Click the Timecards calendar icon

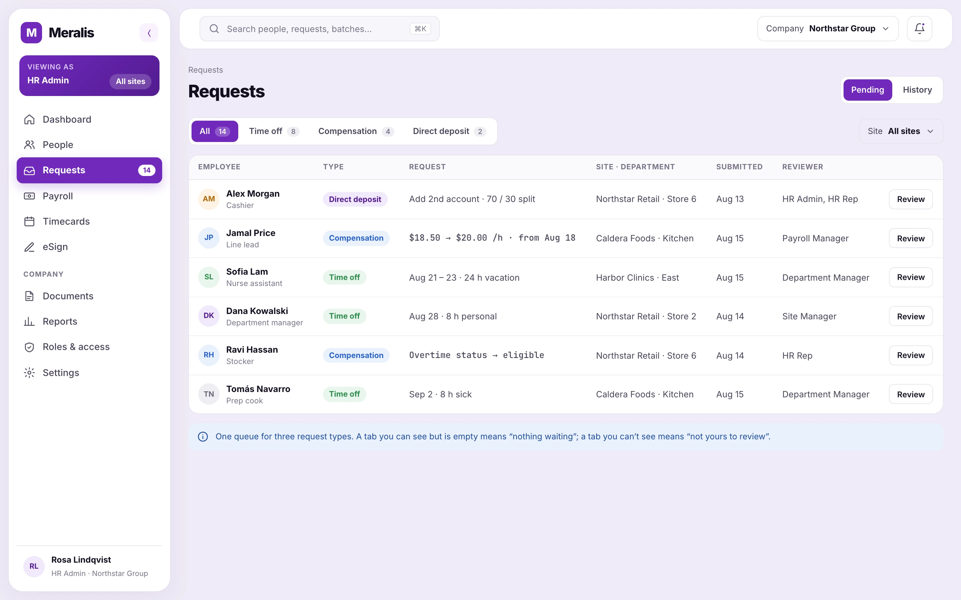pyautogui.click(x=29, y=221)
